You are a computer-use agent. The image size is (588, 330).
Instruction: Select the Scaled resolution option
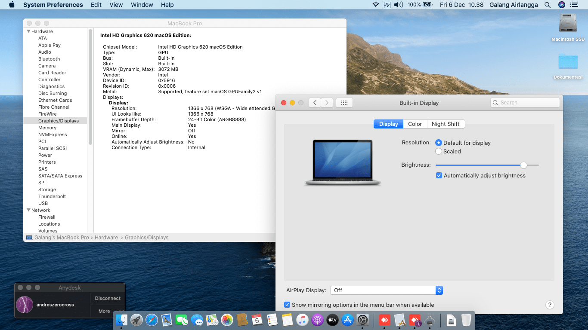point(439,151)
